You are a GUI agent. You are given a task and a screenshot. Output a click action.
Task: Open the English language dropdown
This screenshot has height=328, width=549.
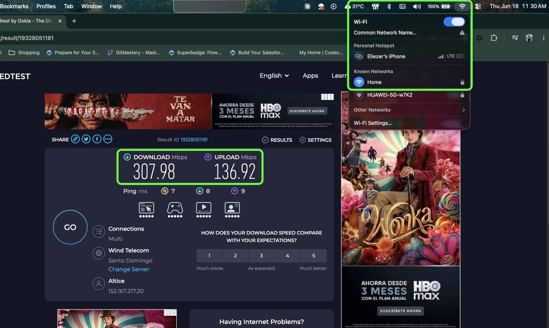274,76
